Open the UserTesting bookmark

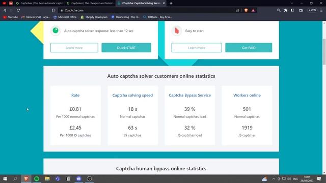(125, 17)
